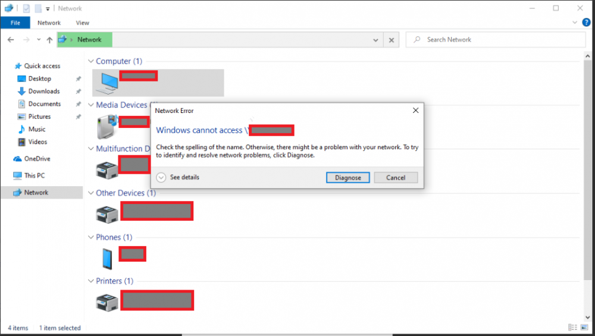Select the phone icon under Phones

pyautogui.click(x=107, y=259)
